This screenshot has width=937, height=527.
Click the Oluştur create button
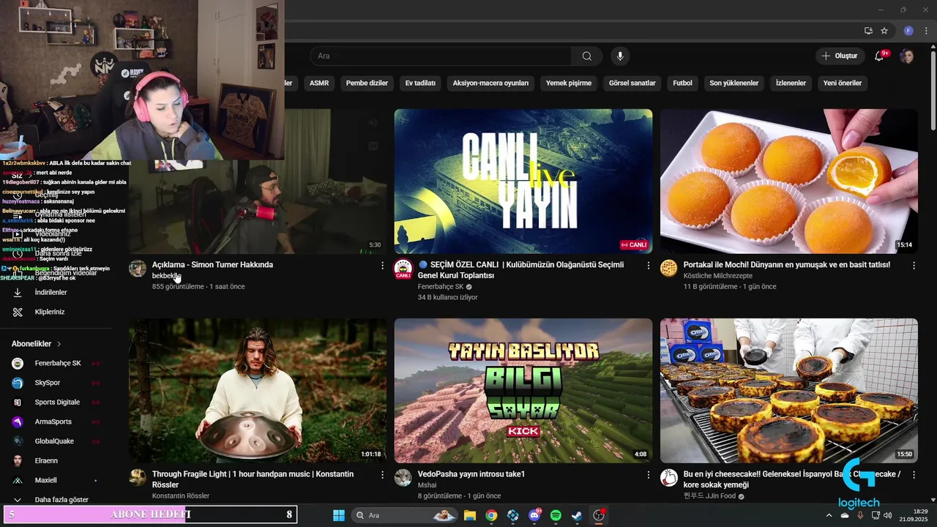pos(839,56)
